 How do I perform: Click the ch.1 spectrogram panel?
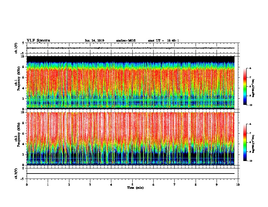click(x=131, y=83)
